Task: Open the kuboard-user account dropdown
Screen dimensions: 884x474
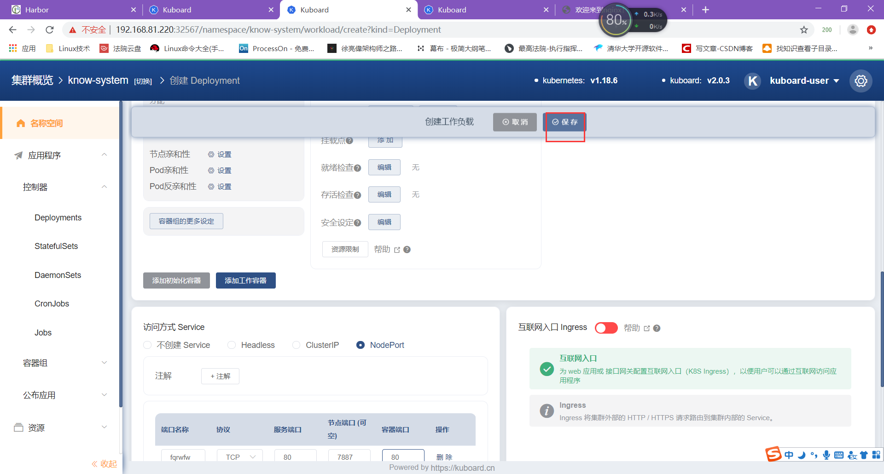Action: tap(804, 81)
